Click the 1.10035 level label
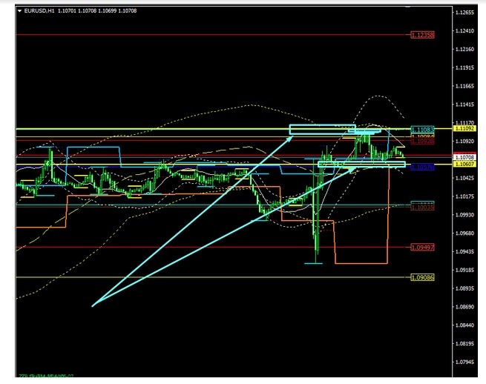This screenshot has height=384, width=486. (422, 205)
